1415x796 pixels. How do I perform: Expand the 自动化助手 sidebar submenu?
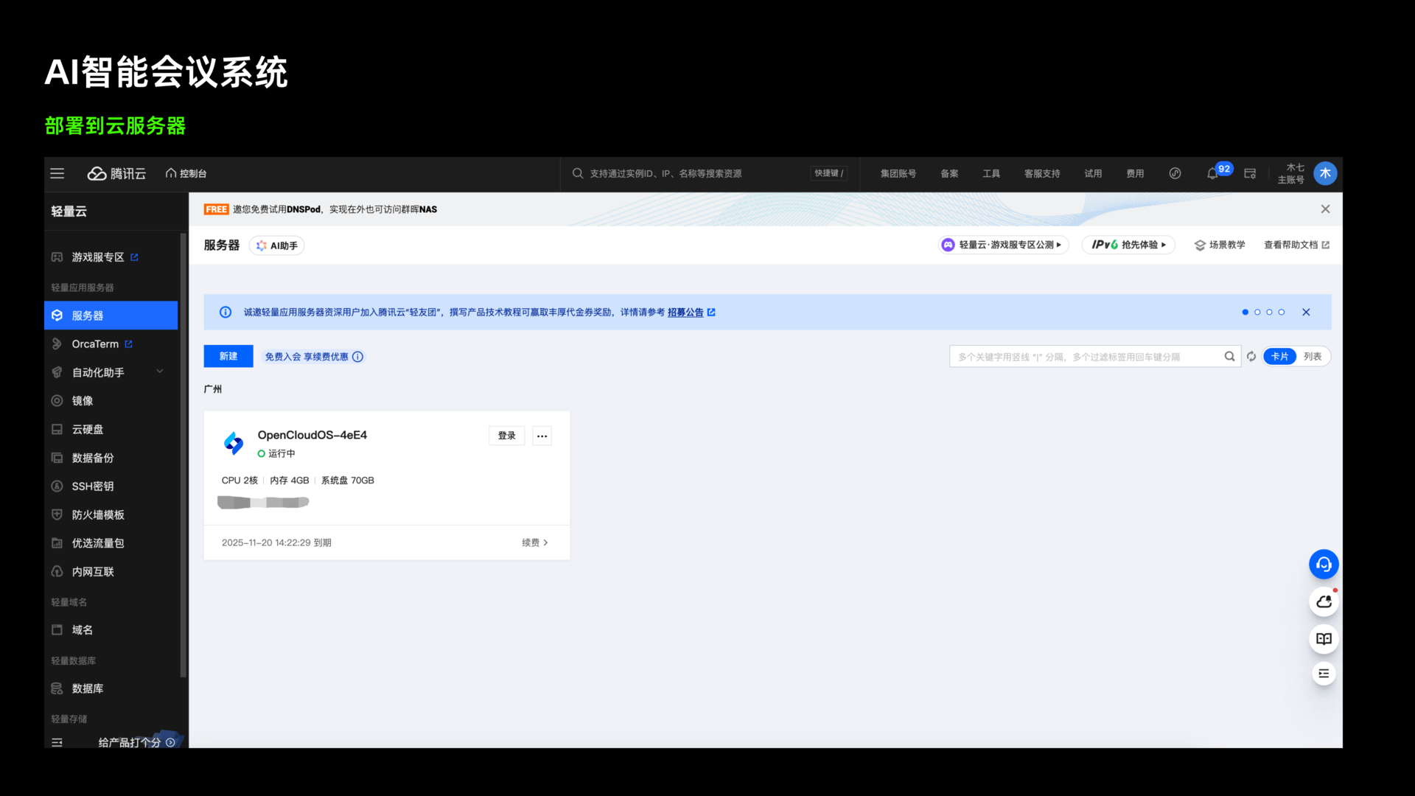click(x=160, y=372)
